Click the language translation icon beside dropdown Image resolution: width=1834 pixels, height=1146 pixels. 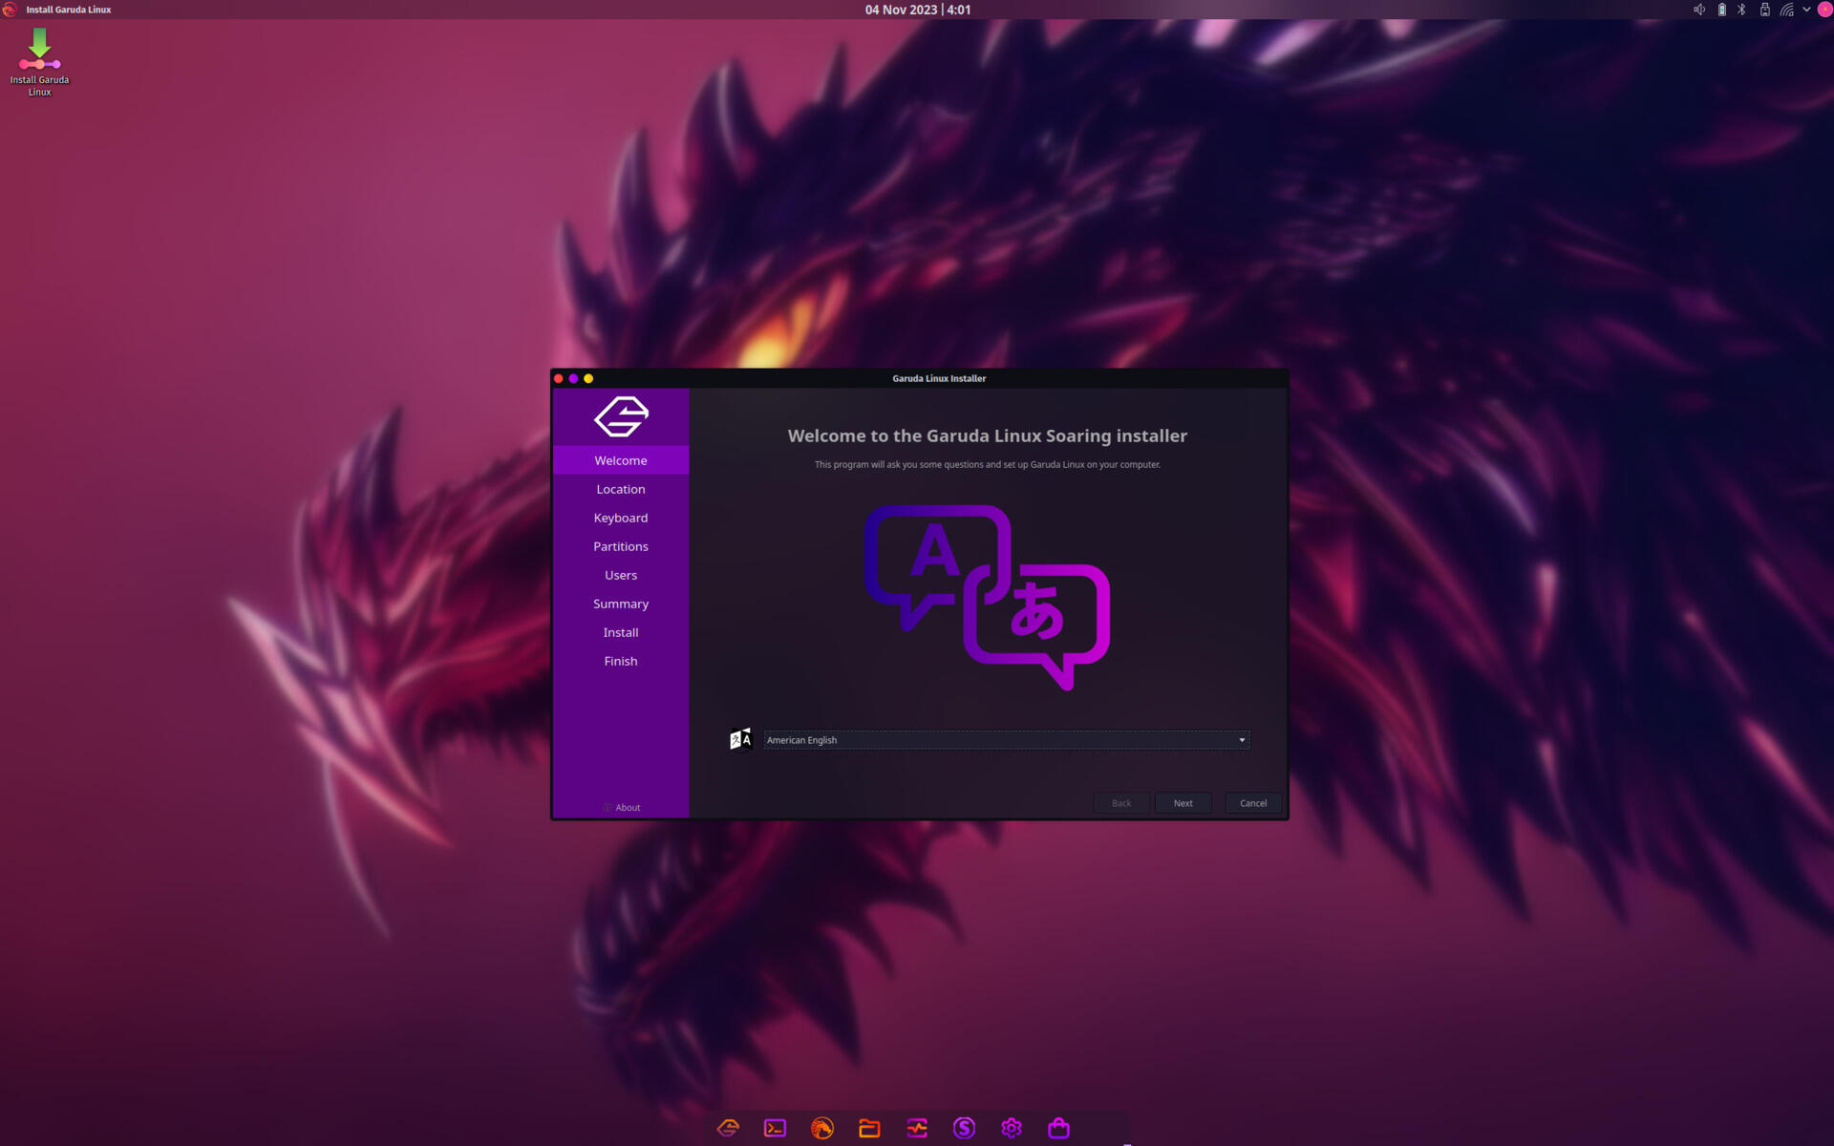pos(740,739)
